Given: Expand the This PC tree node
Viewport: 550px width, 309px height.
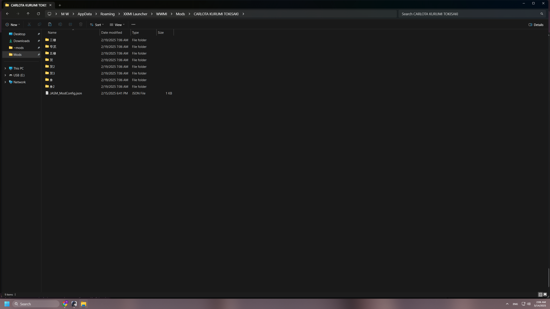Looking at the screenshot, I should 5,68.
